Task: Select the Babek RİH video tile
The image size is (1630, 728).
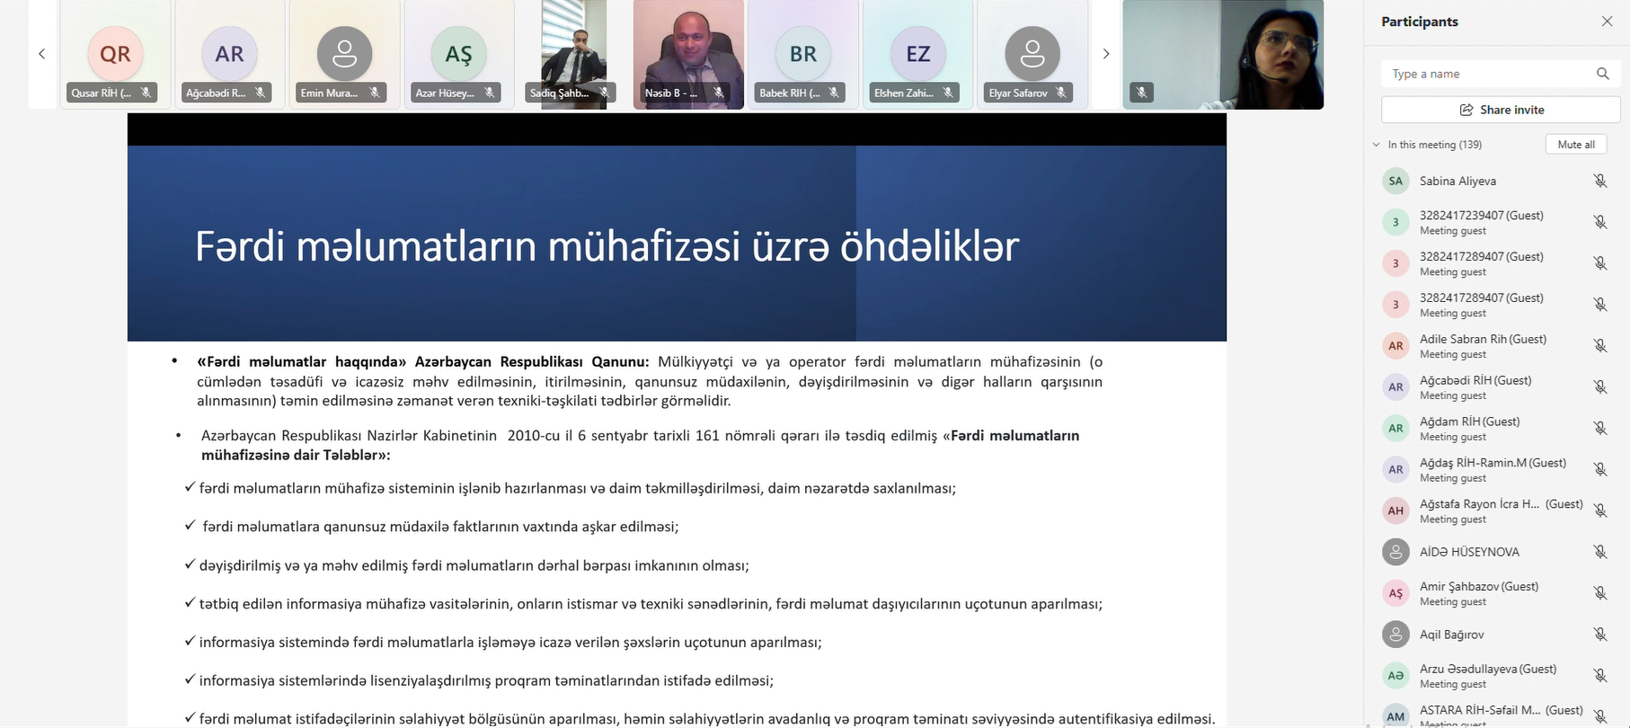Action: [803, 55]
